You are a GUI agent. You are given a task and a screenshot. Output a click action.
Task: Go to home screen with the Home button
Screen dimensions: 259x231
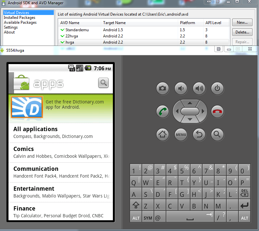click(x=162, y=135)
